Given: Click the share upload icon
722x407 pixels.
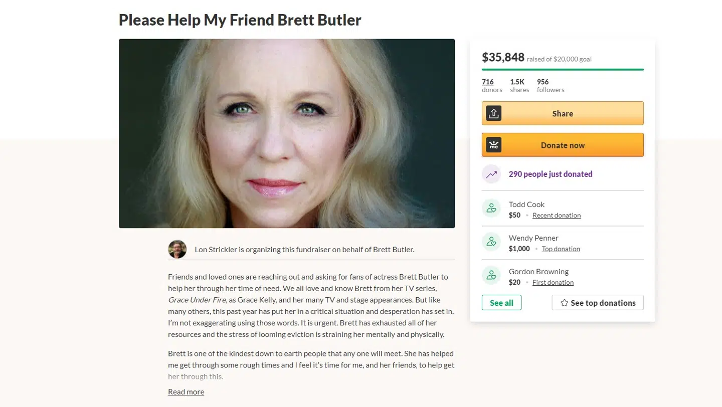Looking at the screenshot, I should pyautogui.click(x=493, y=113).
